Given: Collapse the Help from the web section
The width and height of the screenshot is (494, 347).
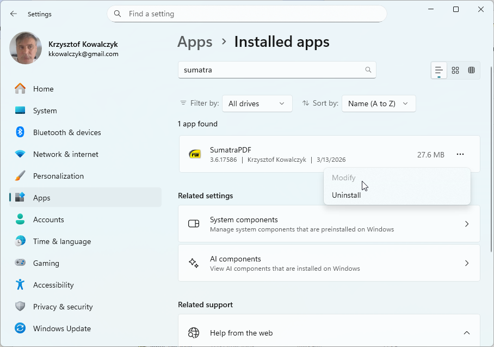Looking at the screenshot, I should (x=467, y=333).
